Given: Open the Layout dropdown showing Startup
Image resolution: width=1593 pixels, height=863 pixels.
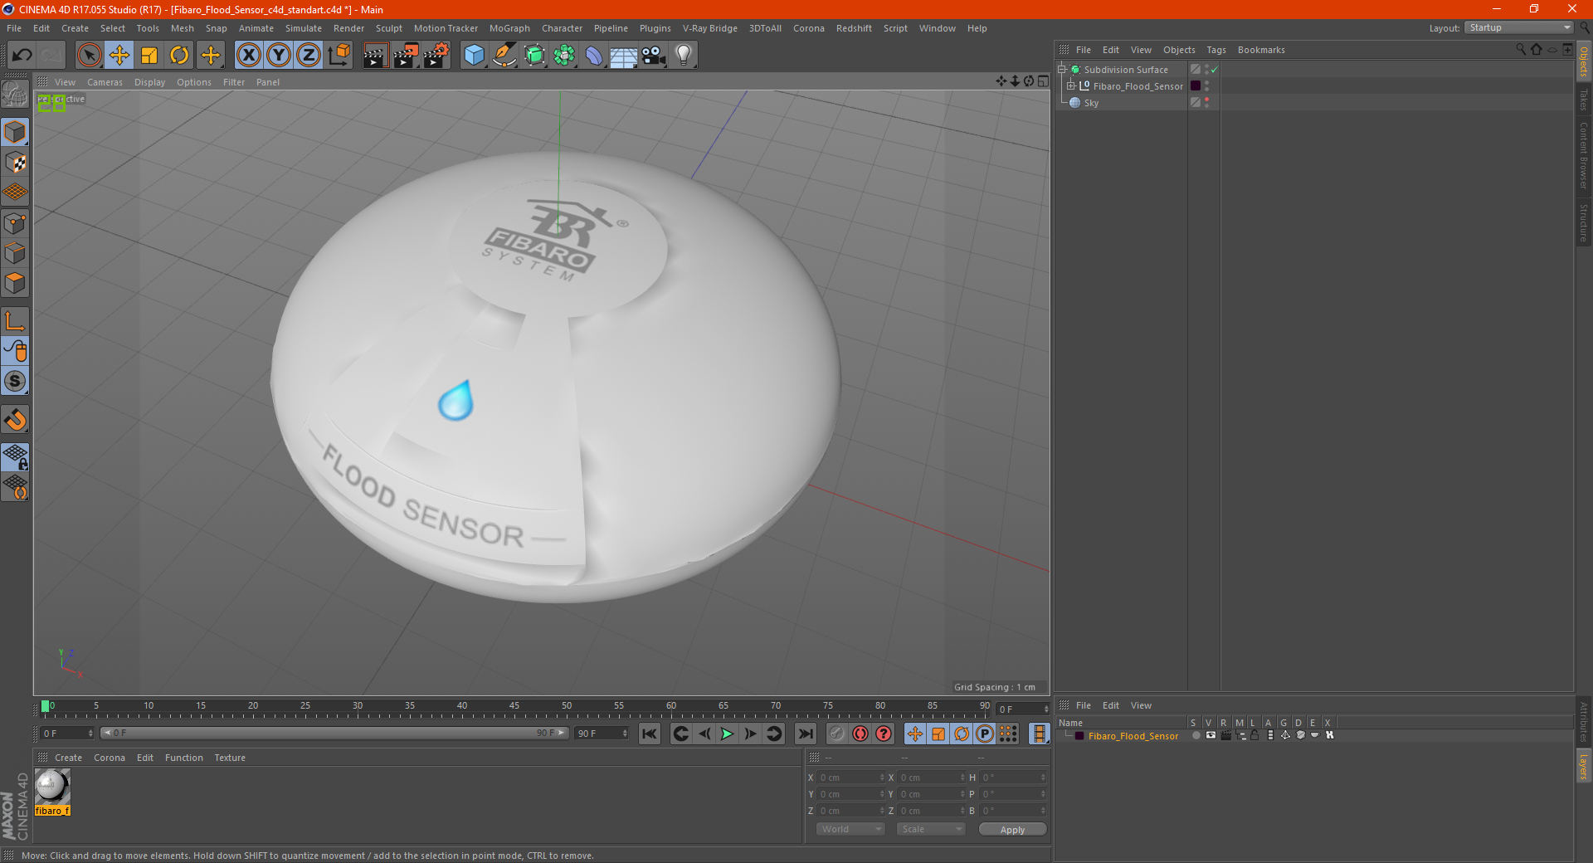Looking at the screenshot, I should [x=1518, y=27].
